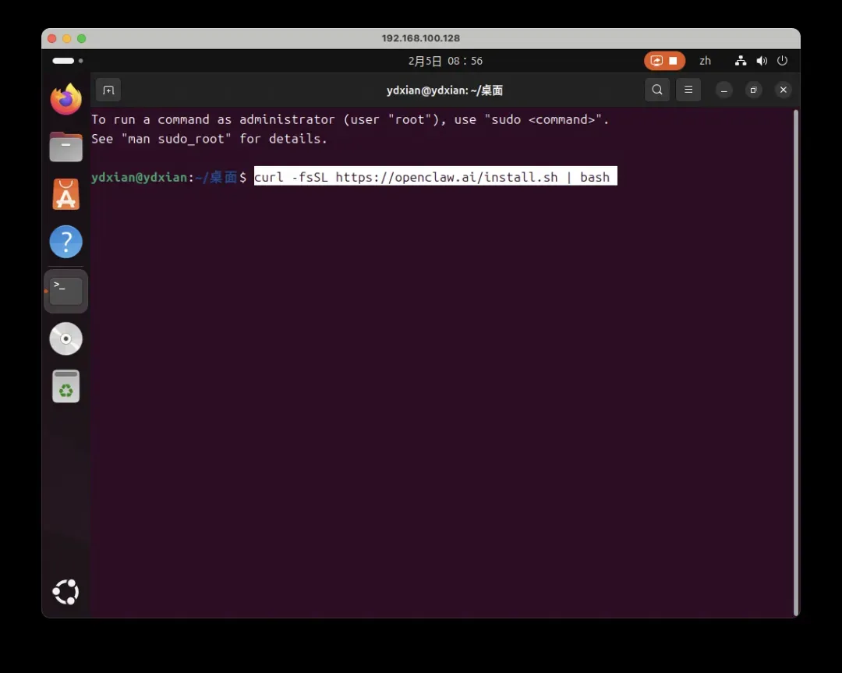
Task: Click the network status icon
Action: [741, 61]
